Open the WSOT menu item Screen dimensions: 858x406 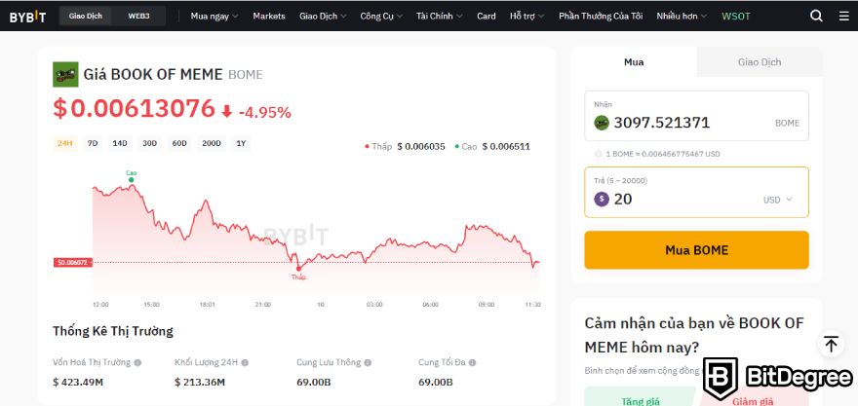(735, 16)
